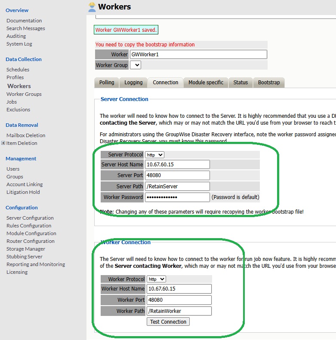Click the Data Removal heading
Image resolution: width=336 pixels, height=340 pixels.
pos(22,125)
